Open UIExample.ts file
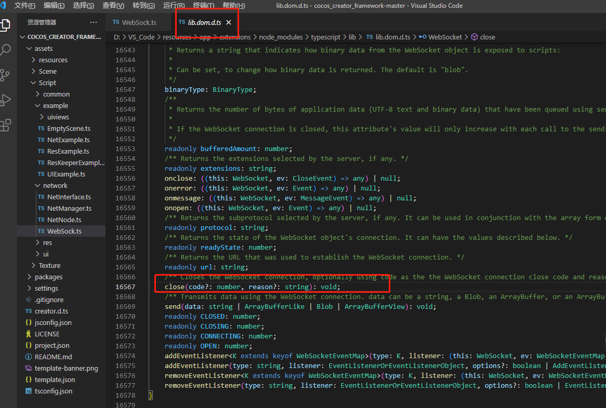 (61, 174)
